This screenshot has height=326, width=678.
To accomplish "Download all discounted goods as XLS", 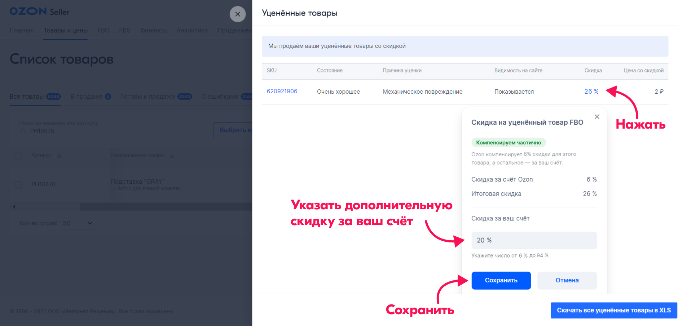I will point(614,310).
